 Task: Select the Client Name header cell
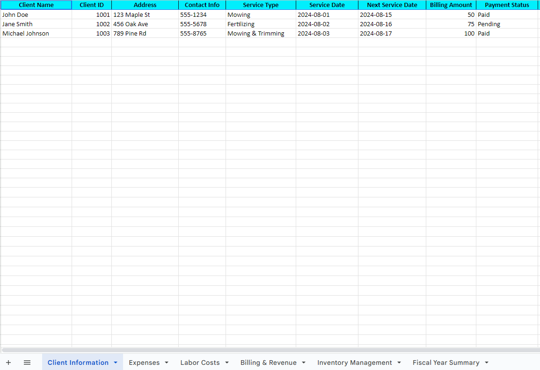click(x=36, y=5)
